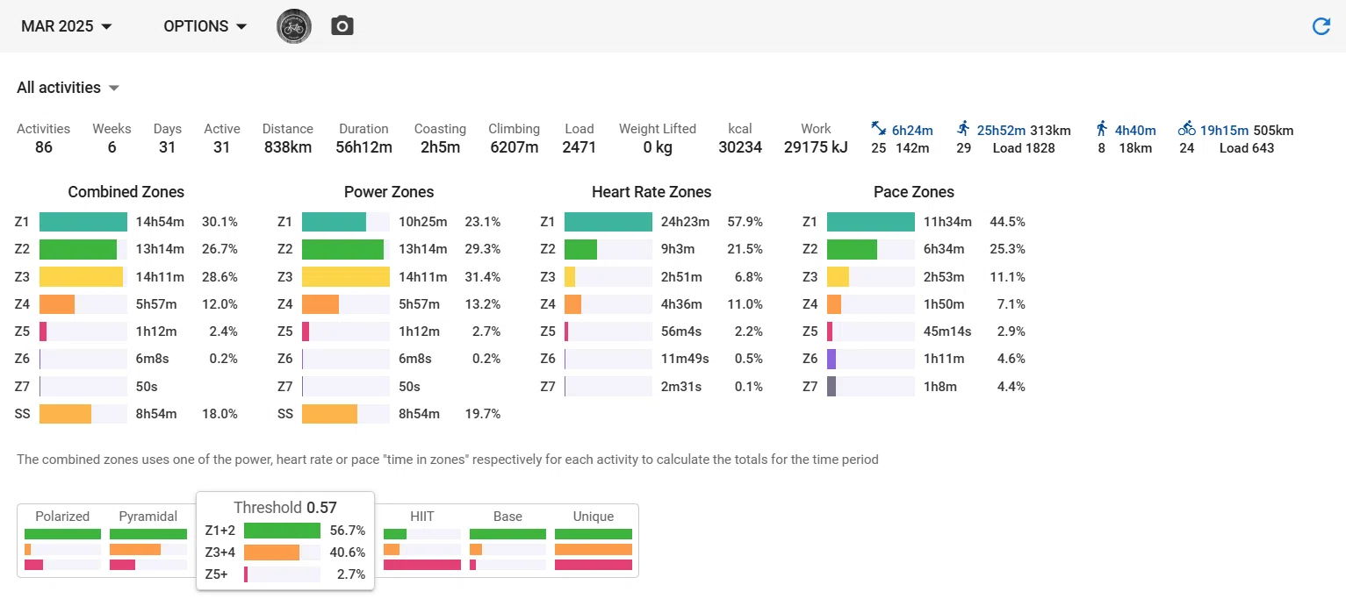This screenshot has height=606, width=1346.
Task: Select the Base distribution card
Action: click(507, 540)
